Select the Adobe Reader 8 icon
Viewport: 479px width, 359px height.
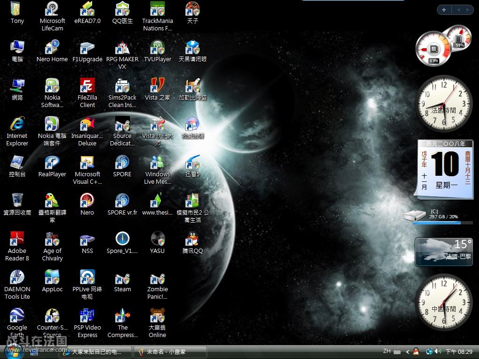coord(17,239)
